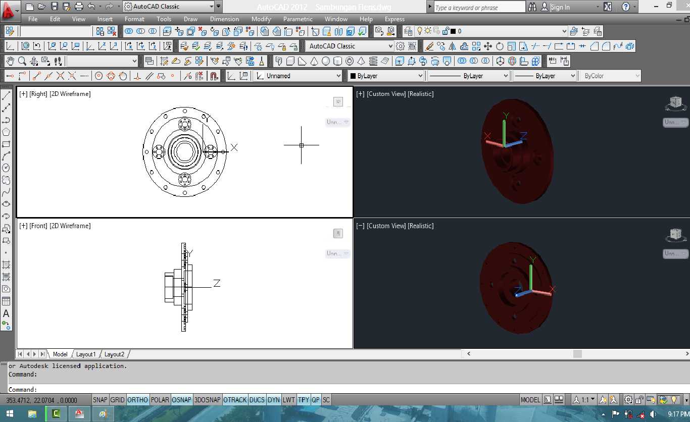
Task: Toggle DUCS in status bar
Action: (257, 400)
